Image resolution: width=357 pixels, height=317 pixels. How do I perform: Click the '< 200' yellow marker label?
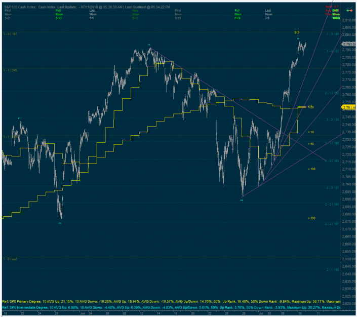pos(312,218)
